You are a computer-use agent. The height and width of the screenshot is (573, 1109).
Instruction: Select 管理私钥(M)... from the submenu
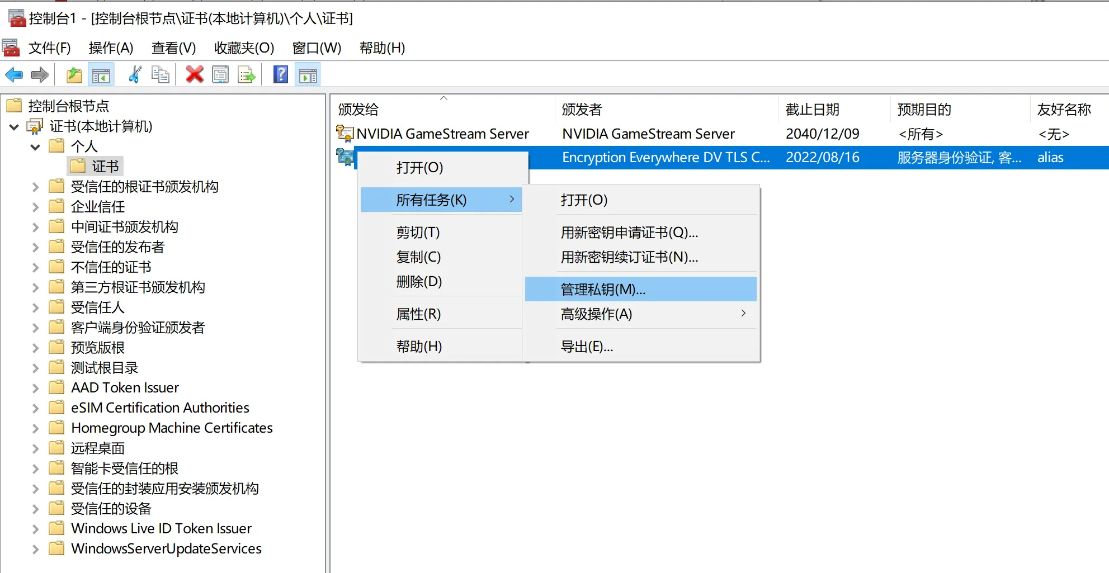640,289
